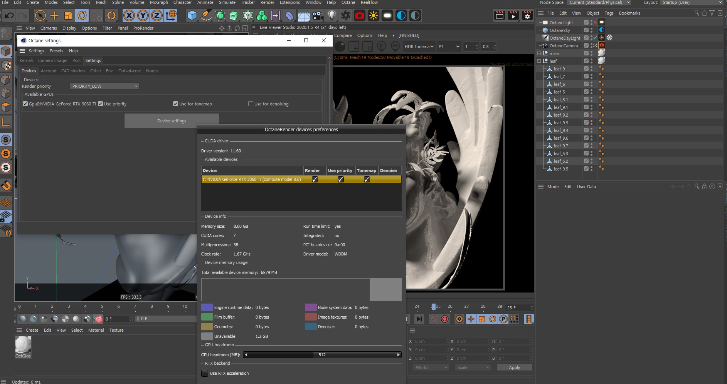Click the Octane area light icon
The height and width of the screenshot is (384, 727).
[387, 15]
